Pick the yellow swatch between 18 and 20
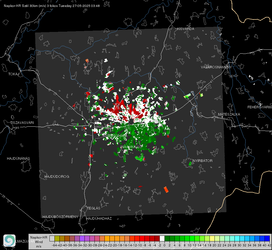The height and width of the screenshot is (250, 272). (212, 238)
